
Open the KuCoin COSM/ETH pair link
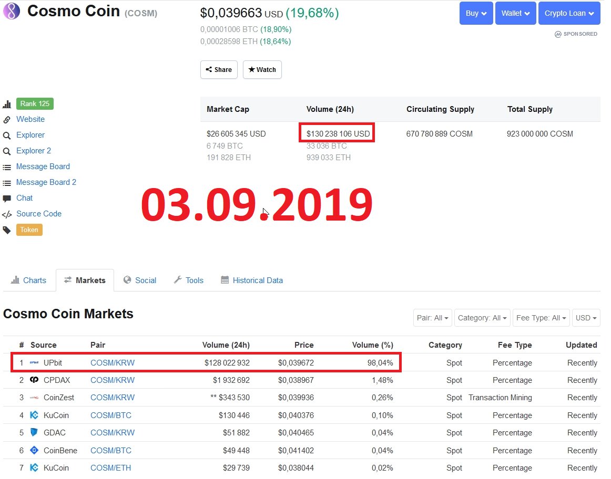click(x=110, y=468)
